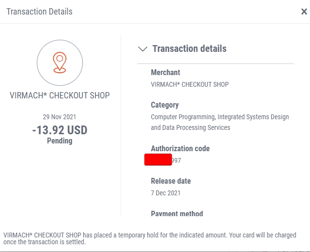Image resolution: width=310 pixels, height=252 pixels.
Task: Click the bold Transaction details section heading
Action: 189,48
